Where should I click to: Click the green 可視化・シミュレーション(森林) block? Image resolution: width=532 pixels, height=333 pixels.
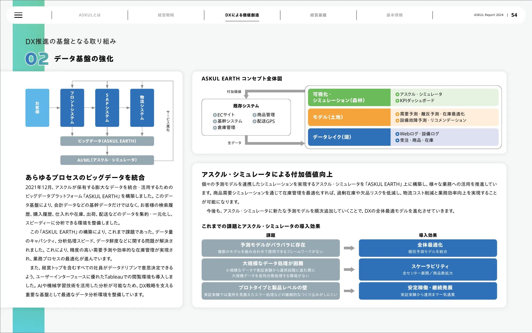tap(349, 97)
